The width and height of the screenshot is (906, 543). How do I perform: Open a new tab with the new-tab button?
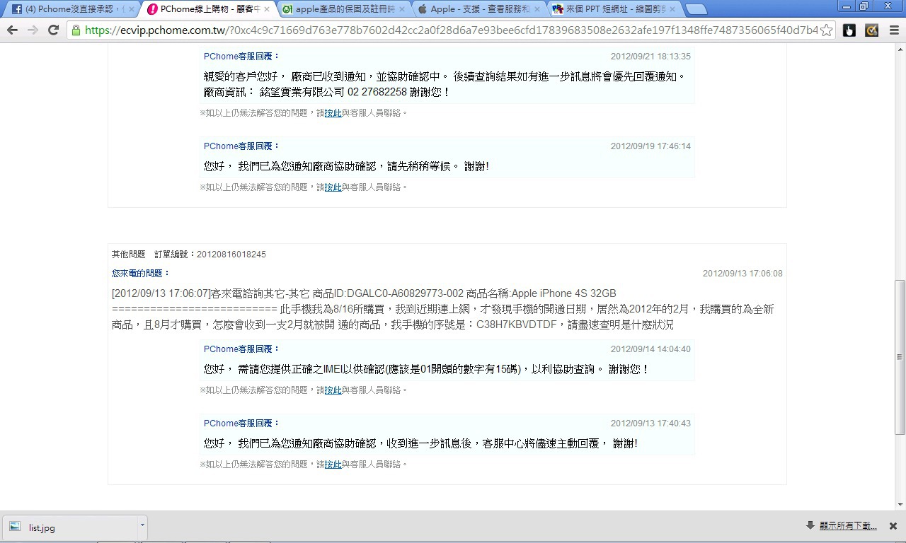point(696,9)
